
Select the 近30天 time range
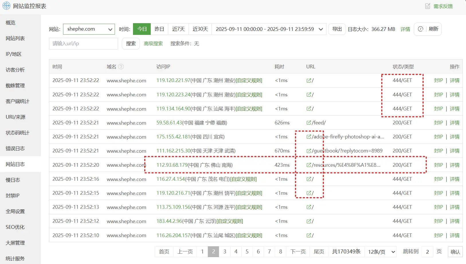[200, 29]
